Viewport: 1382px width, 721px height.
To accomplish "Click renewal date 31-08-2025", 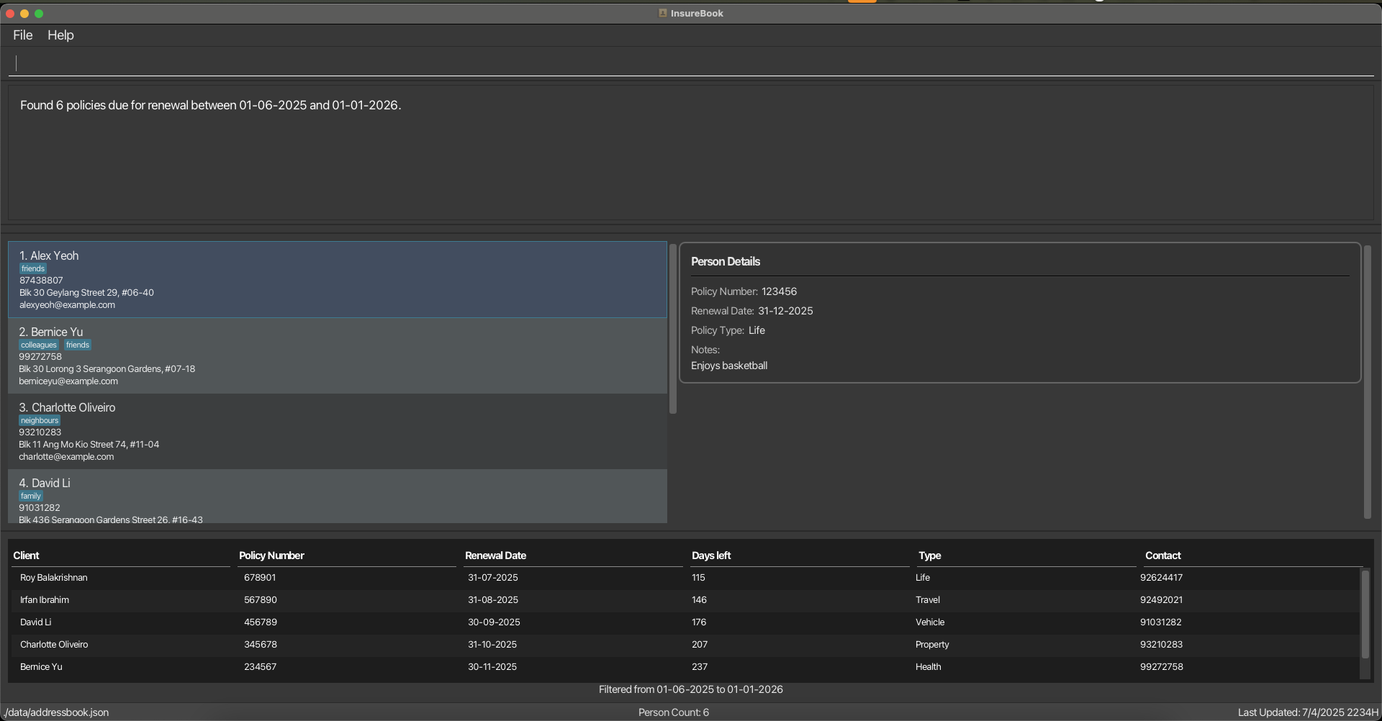I will click(493, 600).
